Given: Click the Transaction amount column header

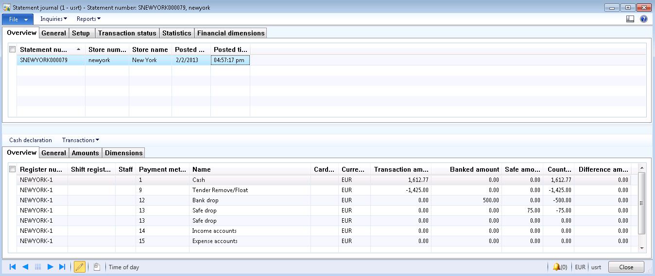Looking at the screenshot, I should [x=400, y=169].
